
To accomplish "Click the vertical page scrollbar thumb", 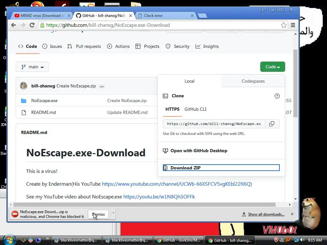I will point(295,83).
